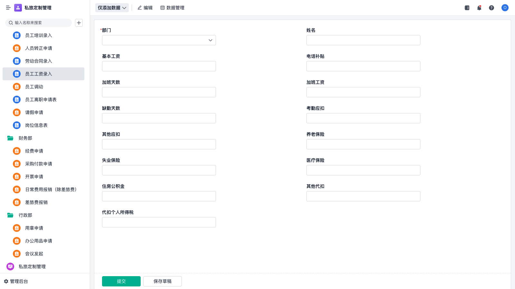Click the 保存草稿 button

[163, 281]
